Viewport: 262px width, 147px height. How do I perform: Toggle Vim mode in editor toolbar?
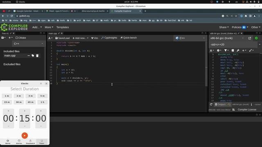(95, 38)
